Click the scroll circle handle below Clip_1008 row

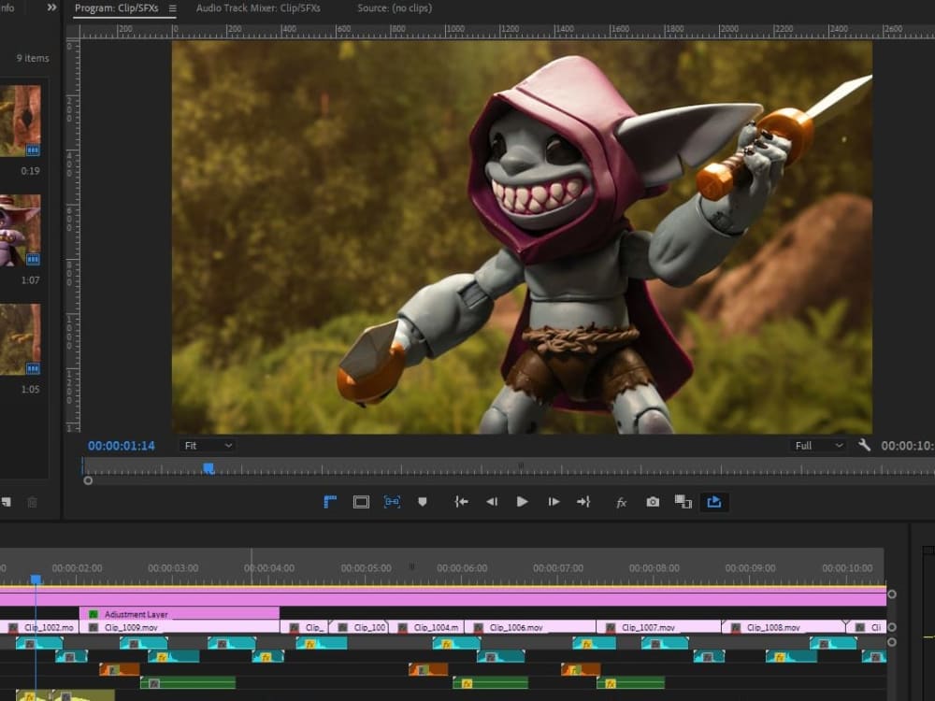(892, 642)
